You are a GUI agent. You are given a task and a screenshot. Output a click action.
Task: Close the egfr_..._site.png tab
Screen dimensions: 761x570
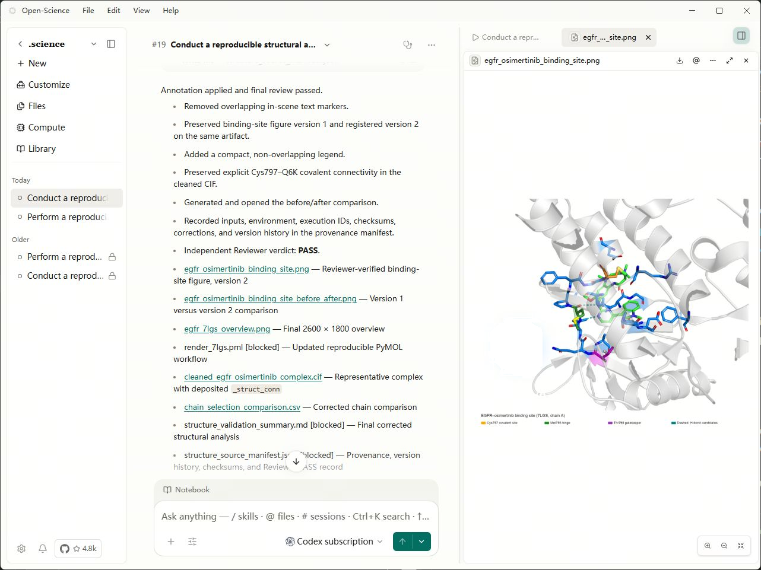(648, 37)
